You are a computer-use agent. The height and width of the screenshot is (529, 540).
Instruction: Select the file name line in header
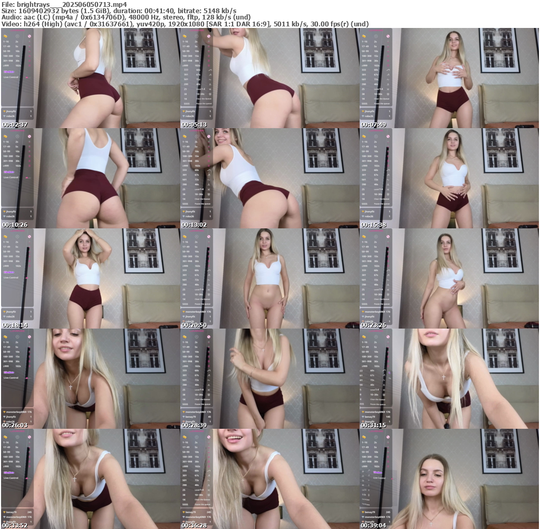click(x=64, y=4)
